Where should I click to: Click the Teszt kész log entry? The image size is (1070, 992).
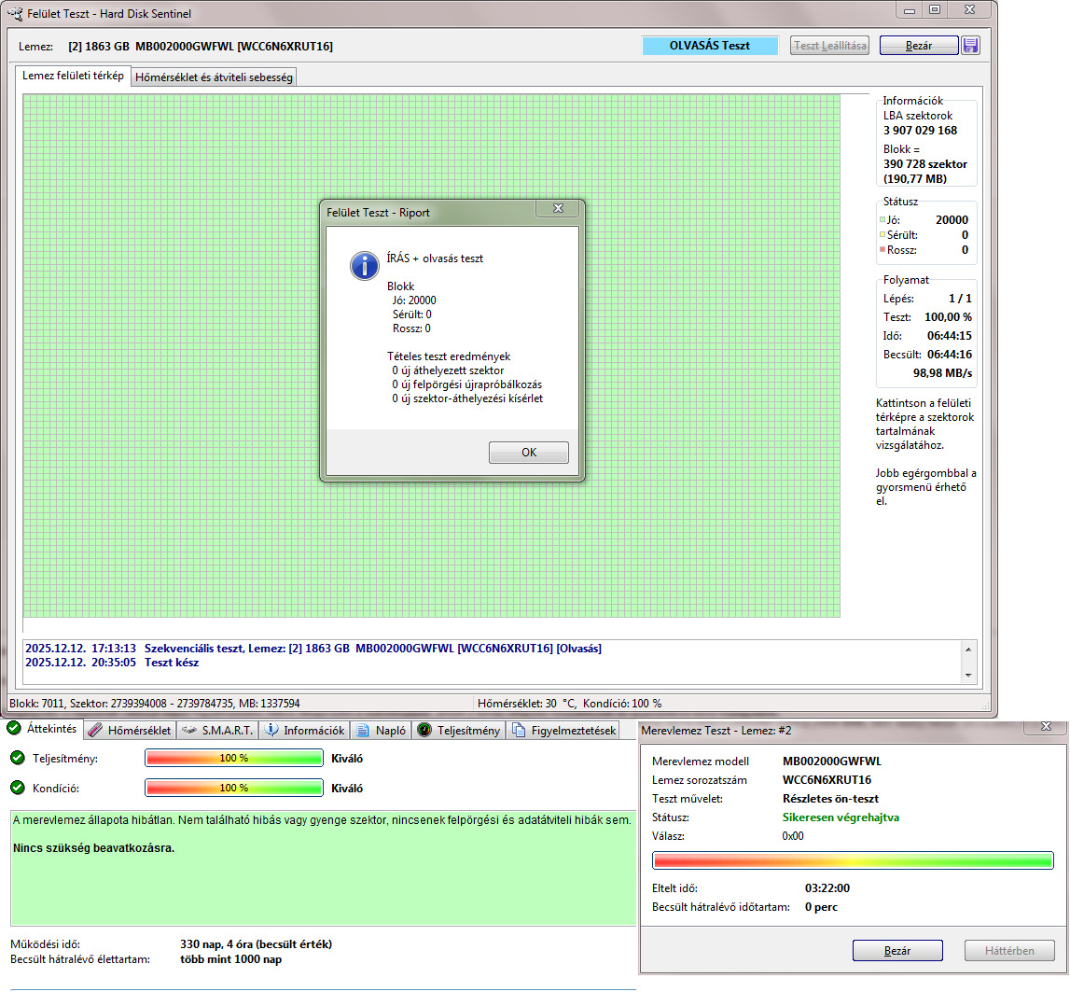coord(112,663)
